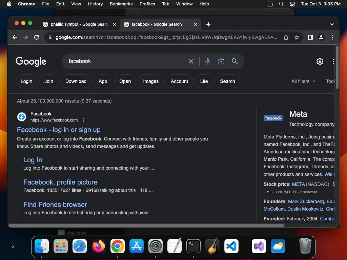
Task: Open GarageBand from the dock
Action: [212, 246]
